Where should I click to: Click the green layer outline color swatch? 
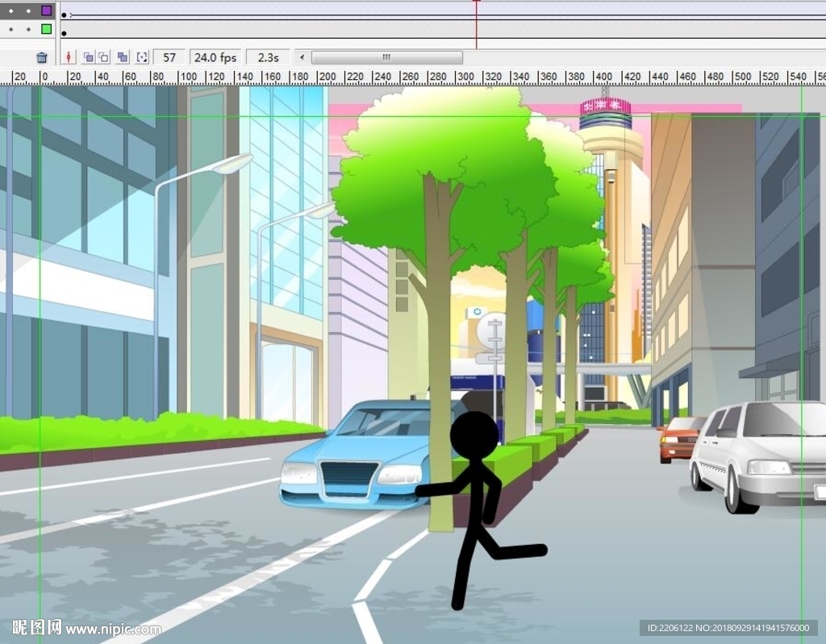pos(47,29)
